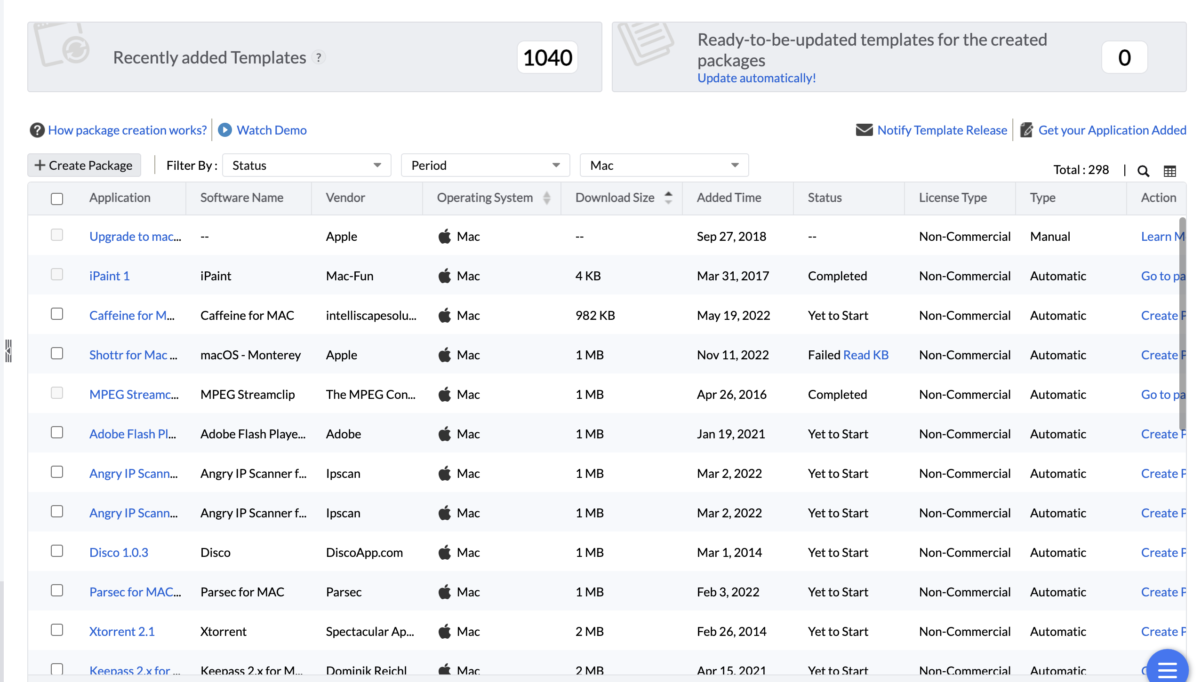
Task: Click the help icon beside Recently added Templates
Action: point(319,57)
